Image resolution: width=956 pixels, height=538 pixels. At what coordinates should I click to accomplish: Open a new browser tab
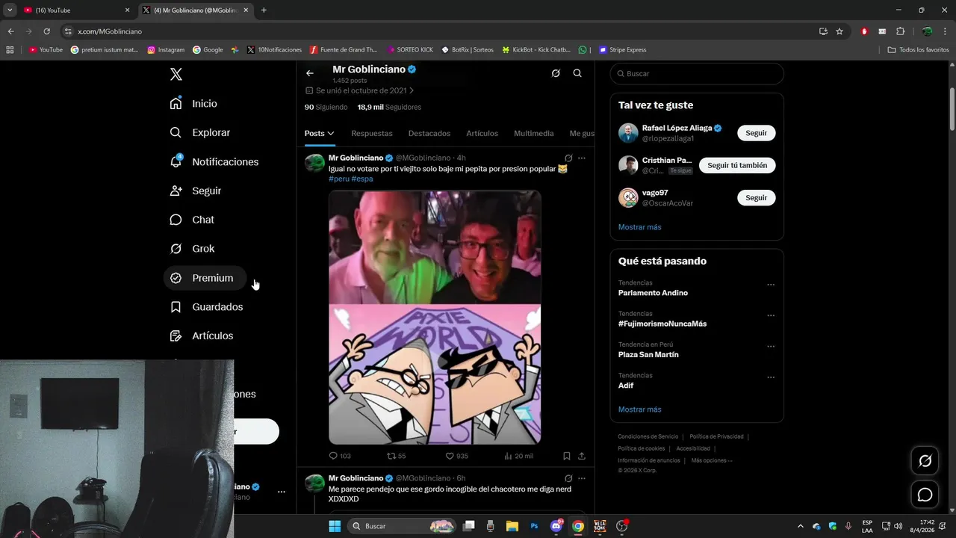click(264, 10)
